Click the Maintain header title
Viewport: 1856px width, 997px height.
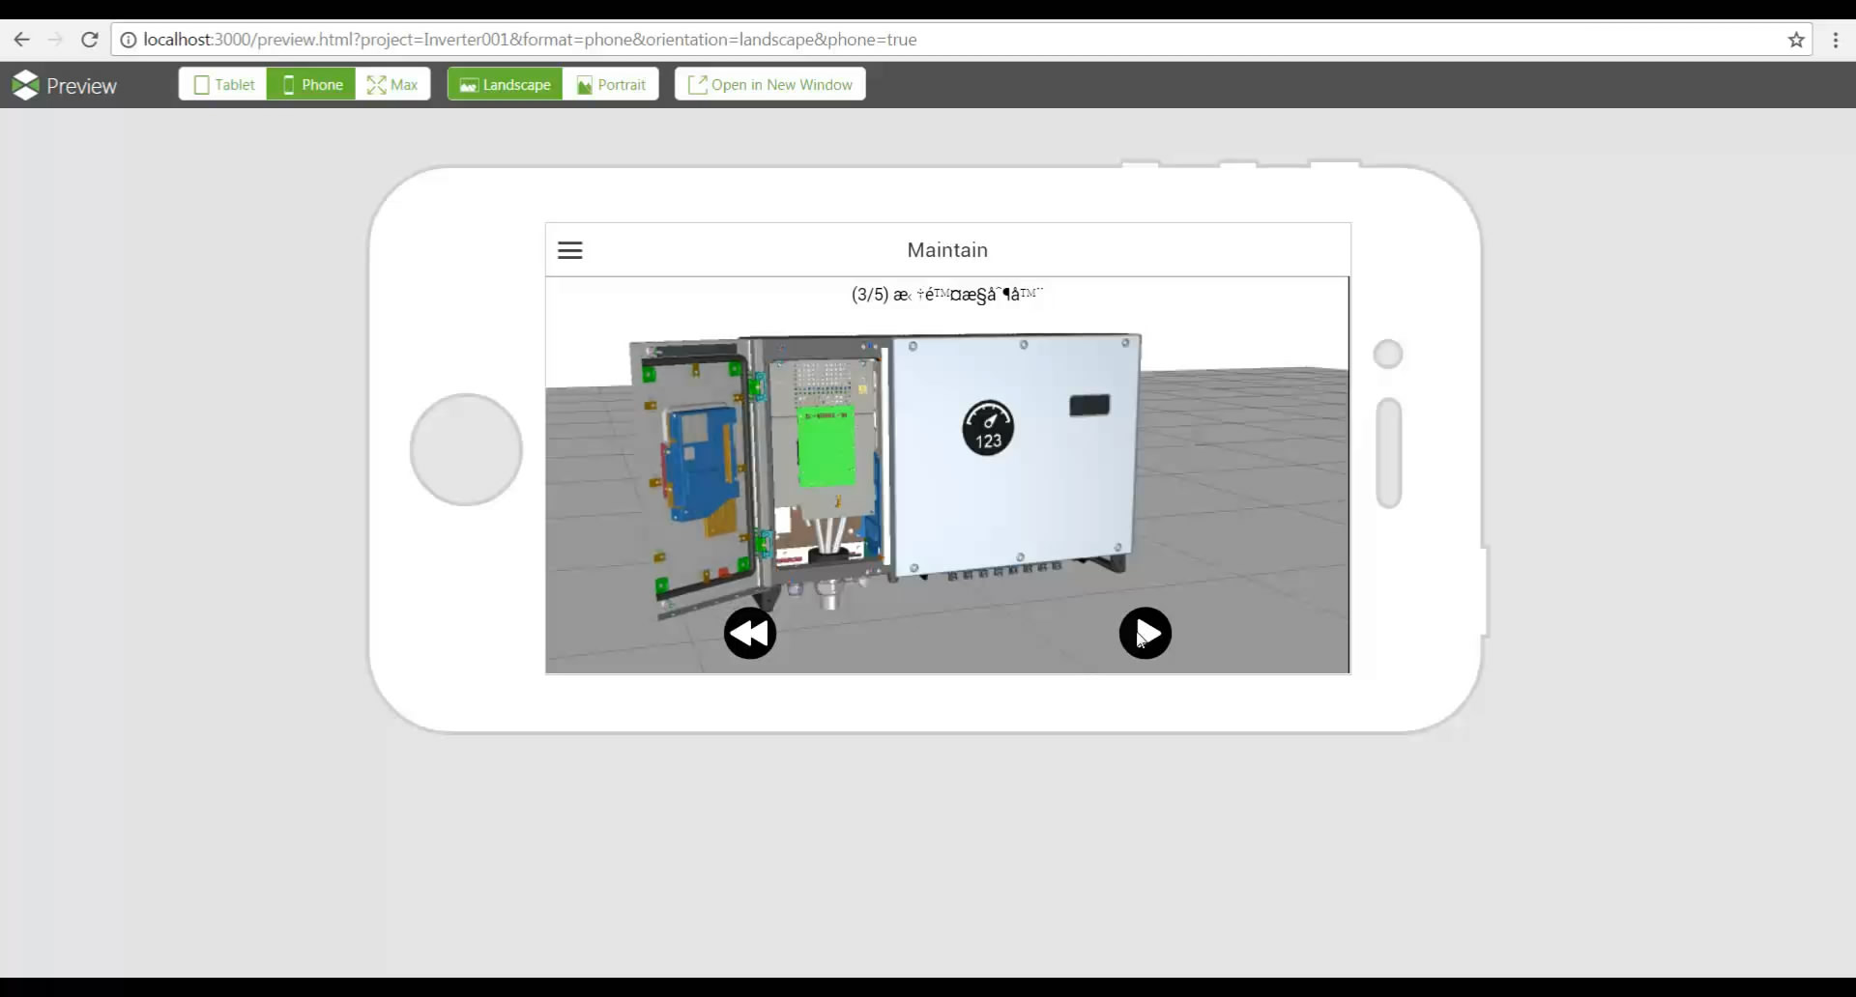(x=947, y=250)
